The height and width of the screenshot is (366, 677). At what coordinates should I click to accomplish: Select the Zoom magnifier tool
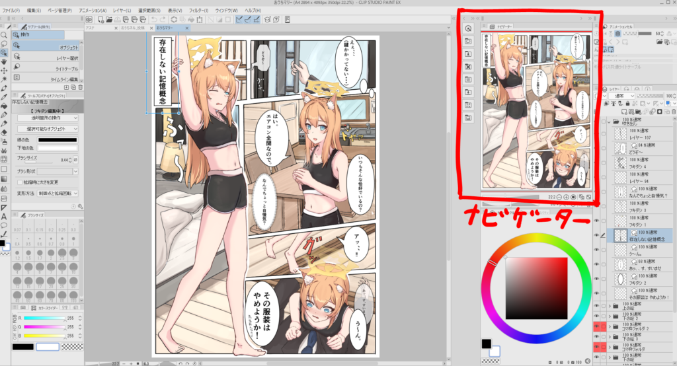4,34
